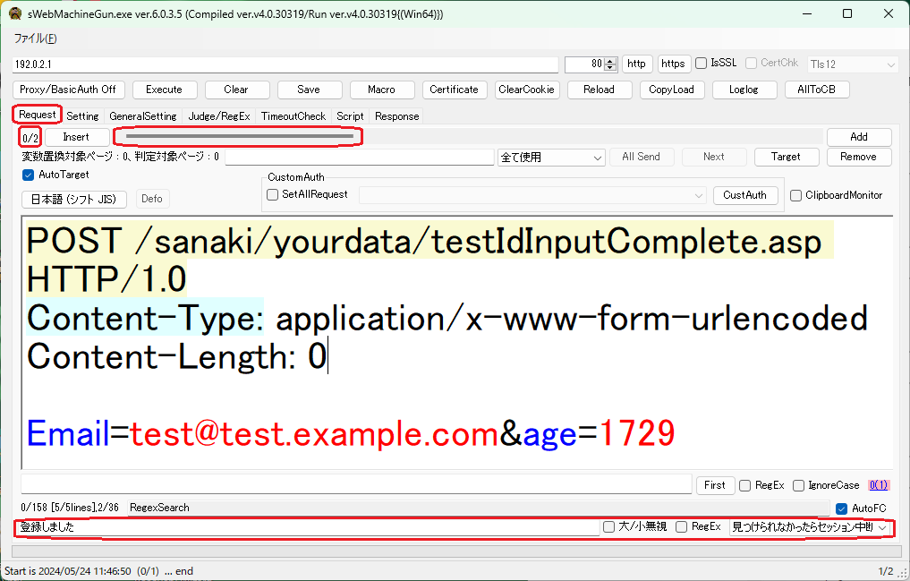Enable the RegEx checkbox beside 大/小無視
This screenshot has height=581, width=910.
click(681, 526)
